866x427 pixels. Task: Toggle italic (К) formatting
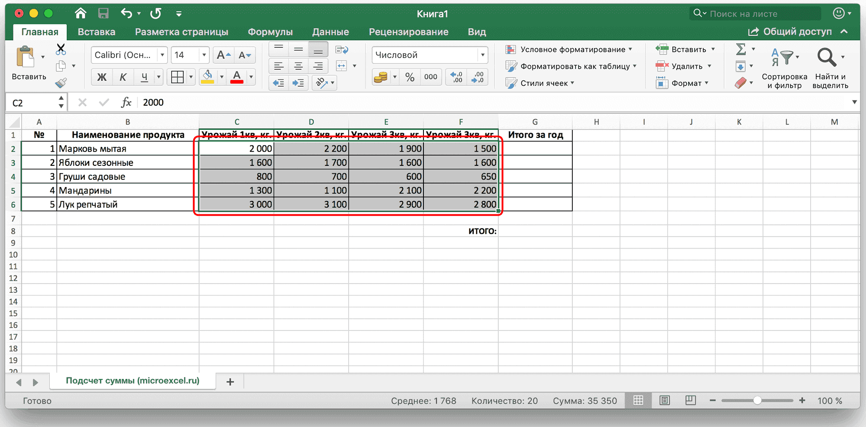123,77
